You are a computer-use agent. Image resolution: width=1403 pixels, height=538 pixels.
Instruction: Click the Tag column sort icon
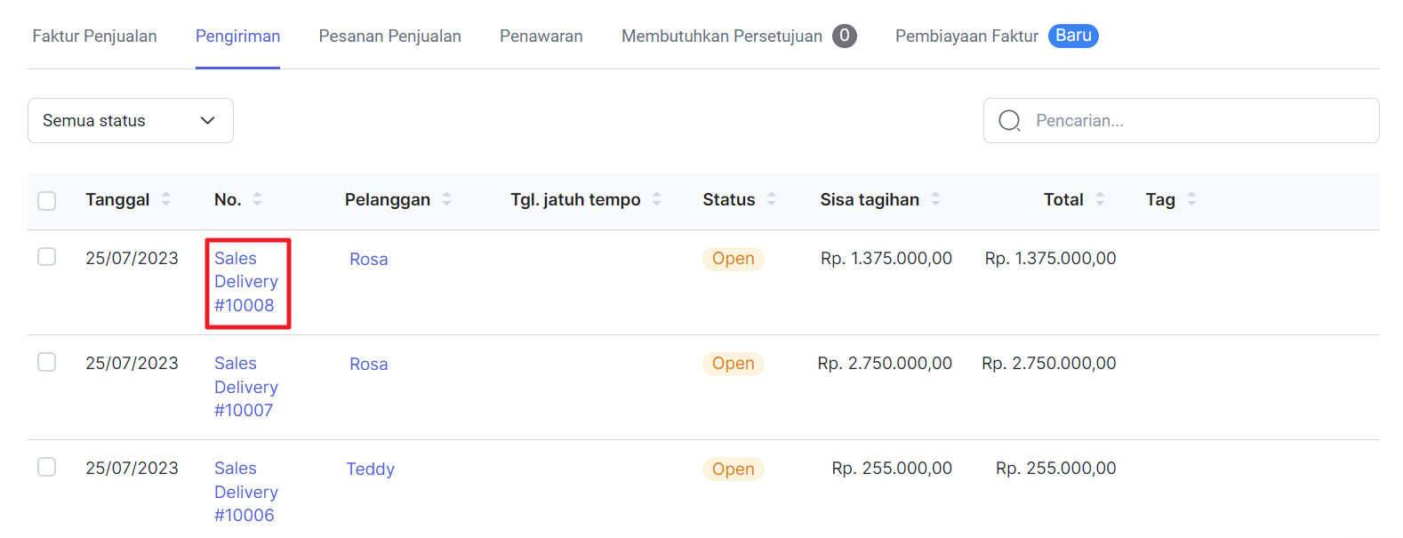coord(1191,199)
